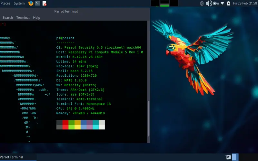Screen dimensions: 258x161
Task: Open the Places menu
Action: pyautogui.click(x=5, y=3)
